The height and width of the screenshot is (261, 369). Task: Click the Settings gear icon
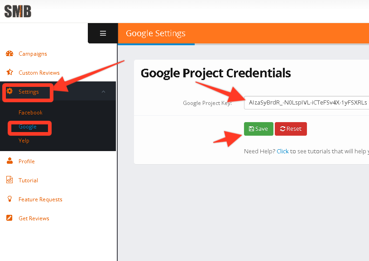[10, 91]
